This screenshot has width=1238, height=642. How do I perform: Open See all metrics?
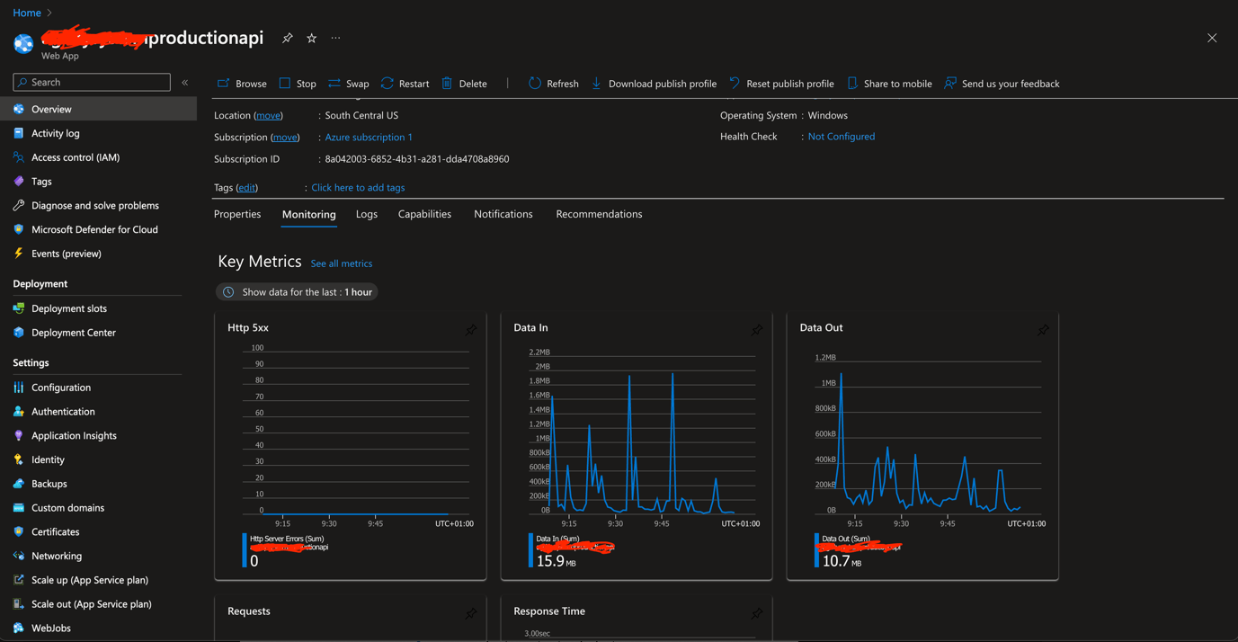(342, 263)
